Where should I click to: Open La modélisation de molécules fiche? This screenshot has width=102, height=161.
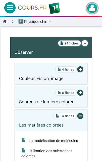(x=53, y=141)
